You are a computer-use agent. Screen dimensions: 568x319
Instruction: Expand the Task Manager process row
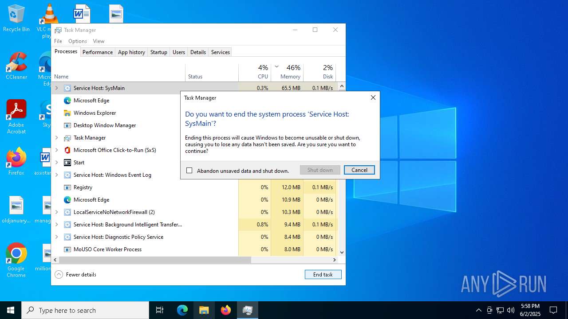(57, 138)
